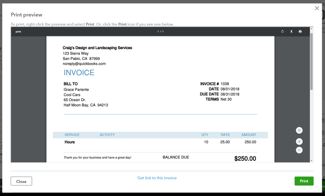
Task: Click 'Half Moon Bay, CA 94213'
Action: 86,105
